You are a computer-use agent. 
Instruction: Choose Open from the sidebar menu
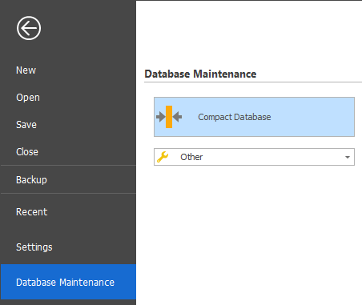(28, 98)
